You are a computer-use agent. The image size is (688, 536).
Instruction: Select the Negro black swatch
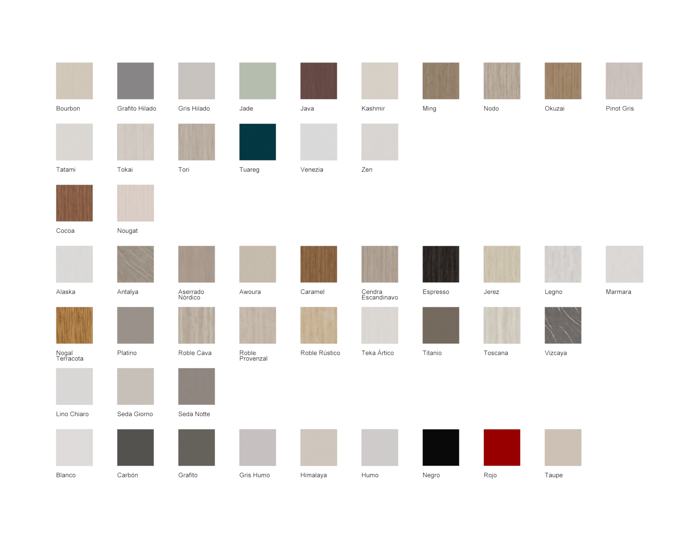441,448
